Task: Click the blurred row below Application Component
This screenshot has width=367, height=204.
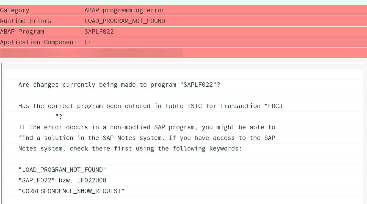Action: 183,53
